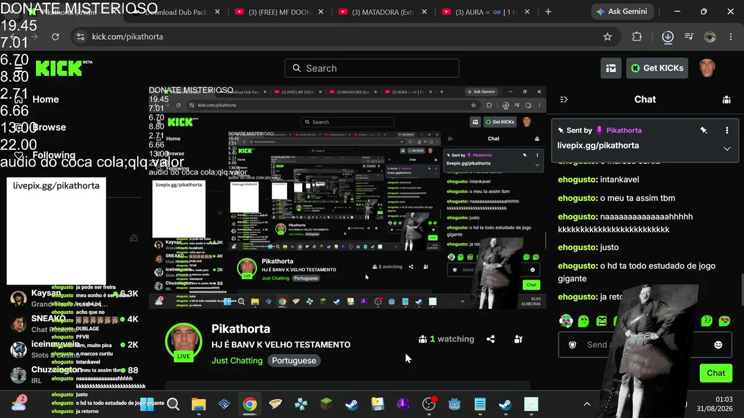744x418 pixels.
Task: Open Kick user avatar menu
Action: (x=707, y=68)
